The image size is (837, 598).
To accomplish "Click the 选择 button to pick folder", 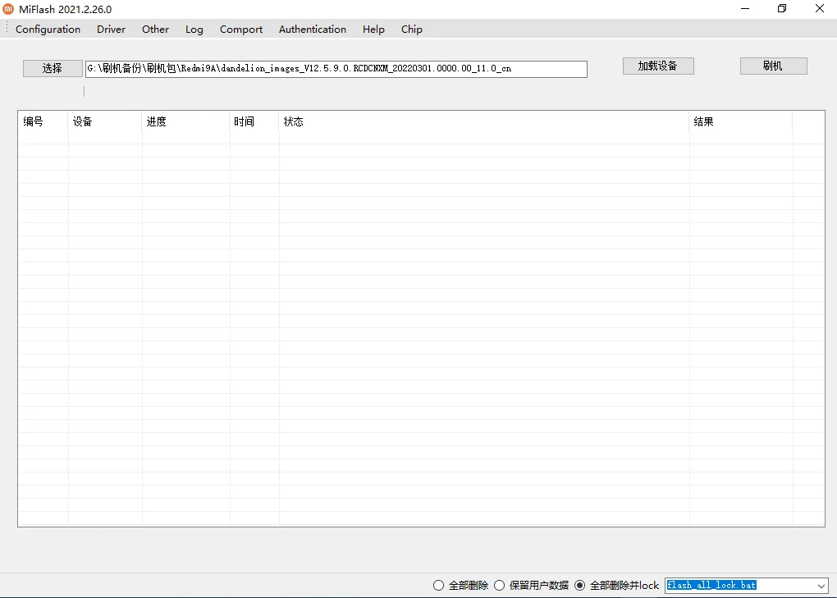I will click(x=53, y=68).
